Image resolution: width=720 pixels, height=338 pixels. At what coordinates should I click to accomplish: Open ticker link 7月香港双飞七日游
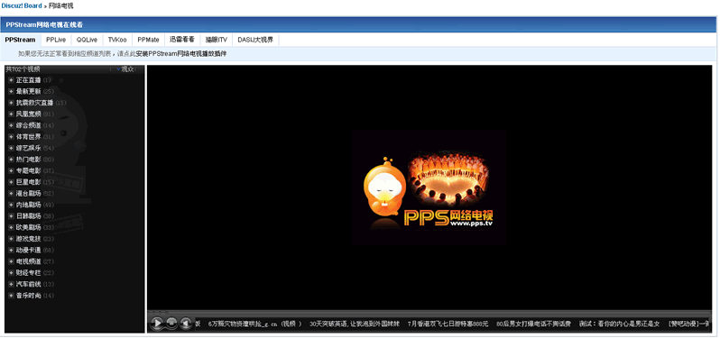coord(448,324)
